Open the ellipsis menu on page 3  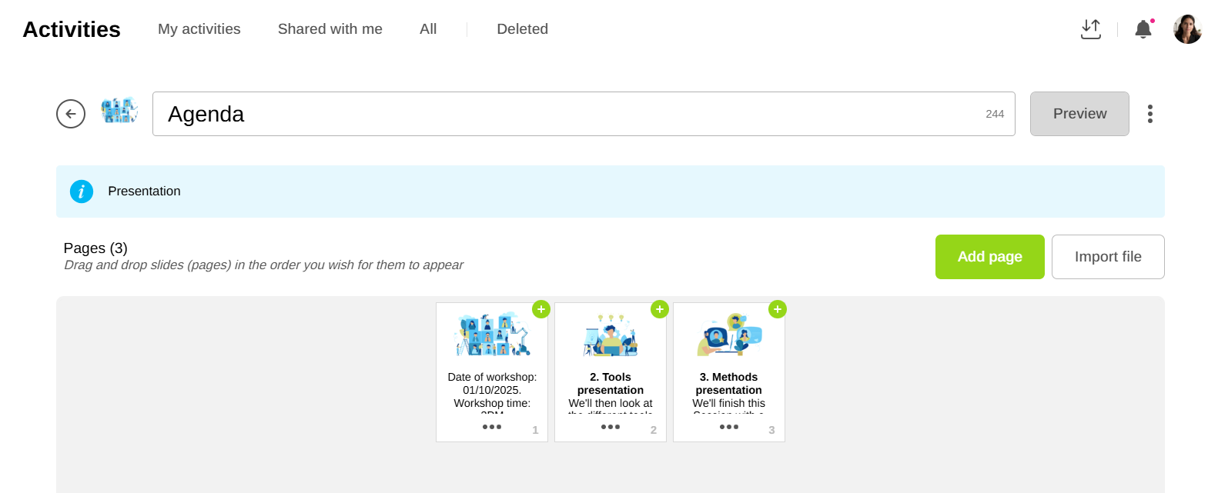(729, 427)
